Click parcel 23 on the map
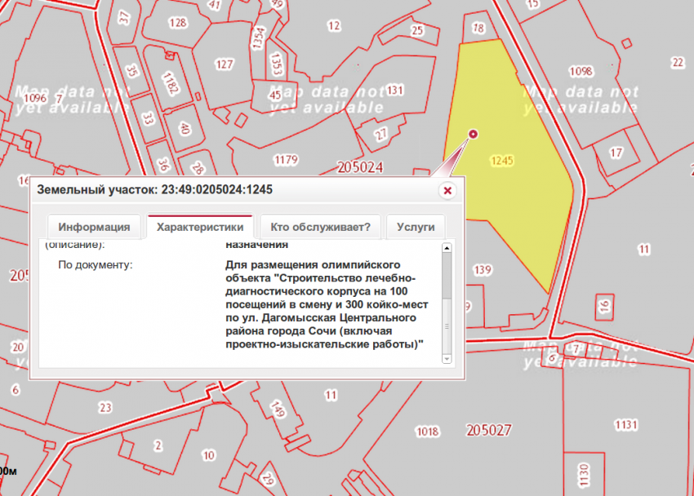The image size is (694, 496). (x=105, y=407)
